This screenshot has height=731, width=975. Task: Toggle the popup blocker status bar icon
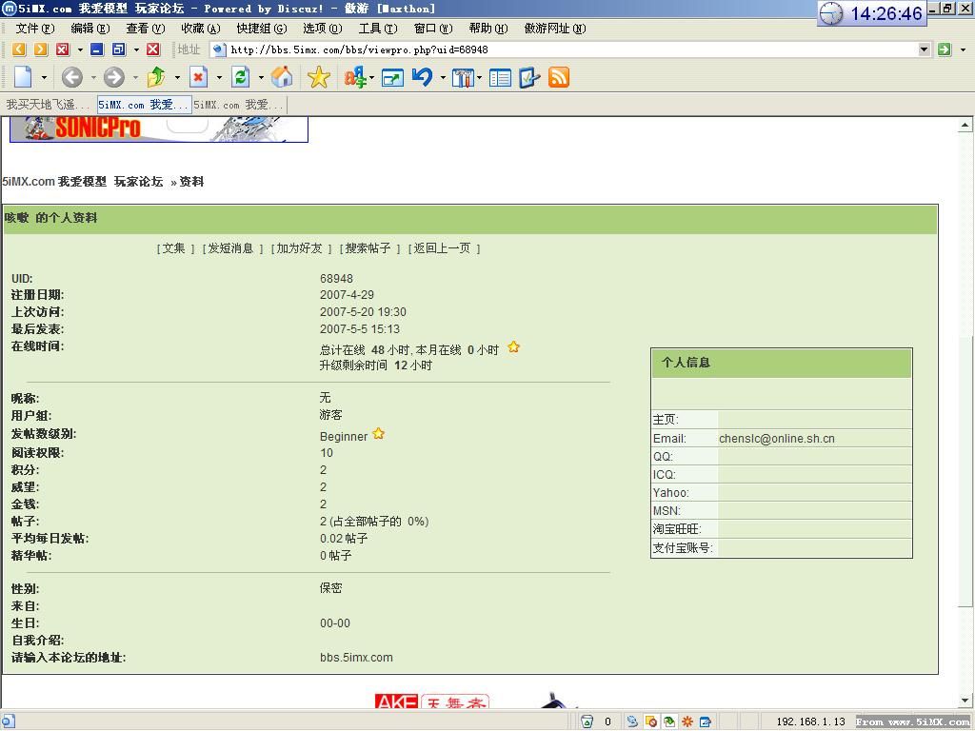pos(650,721)
